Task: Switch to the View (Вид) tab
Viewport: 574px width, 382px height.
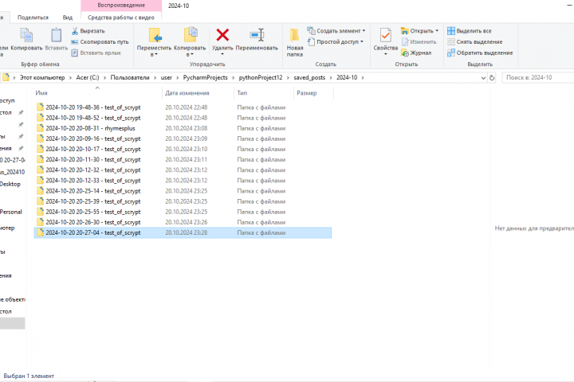Action: (x=67, y=18)
